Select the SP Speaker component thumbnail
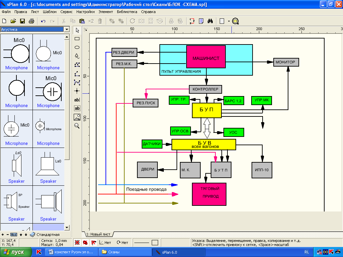 point(17,204)
